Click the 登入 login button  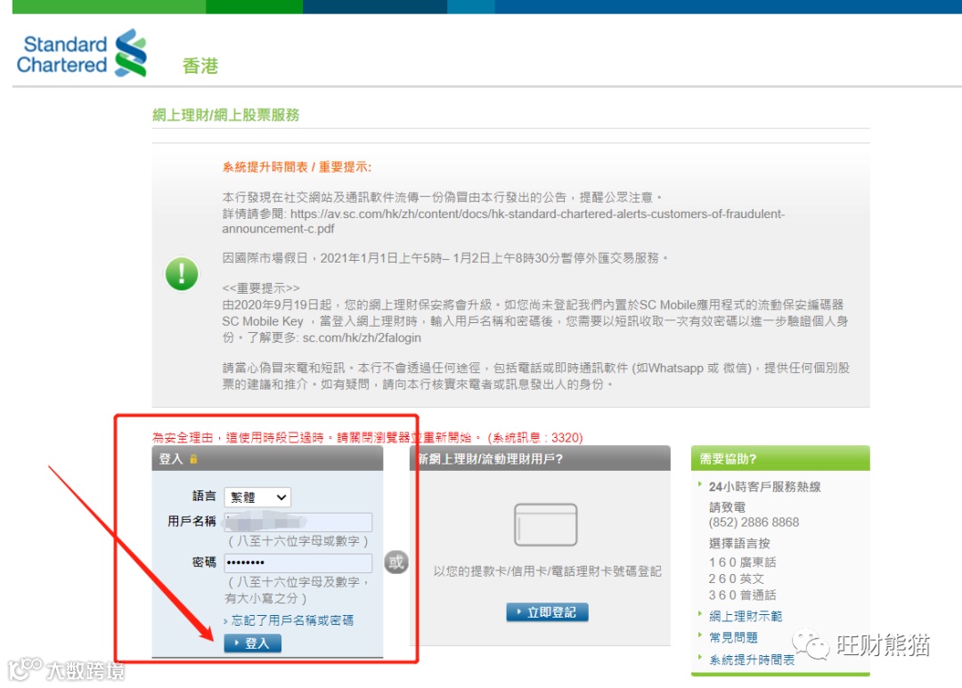click(253, 643)
